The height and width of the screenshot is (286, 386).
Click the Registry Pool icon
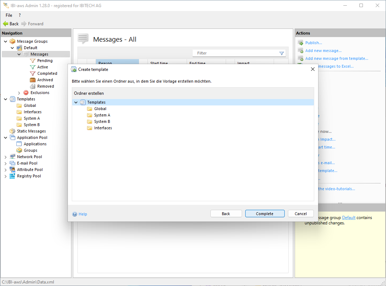[12, 176]
